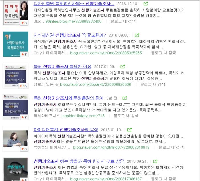Click +16 image count badge

(23, 86)
